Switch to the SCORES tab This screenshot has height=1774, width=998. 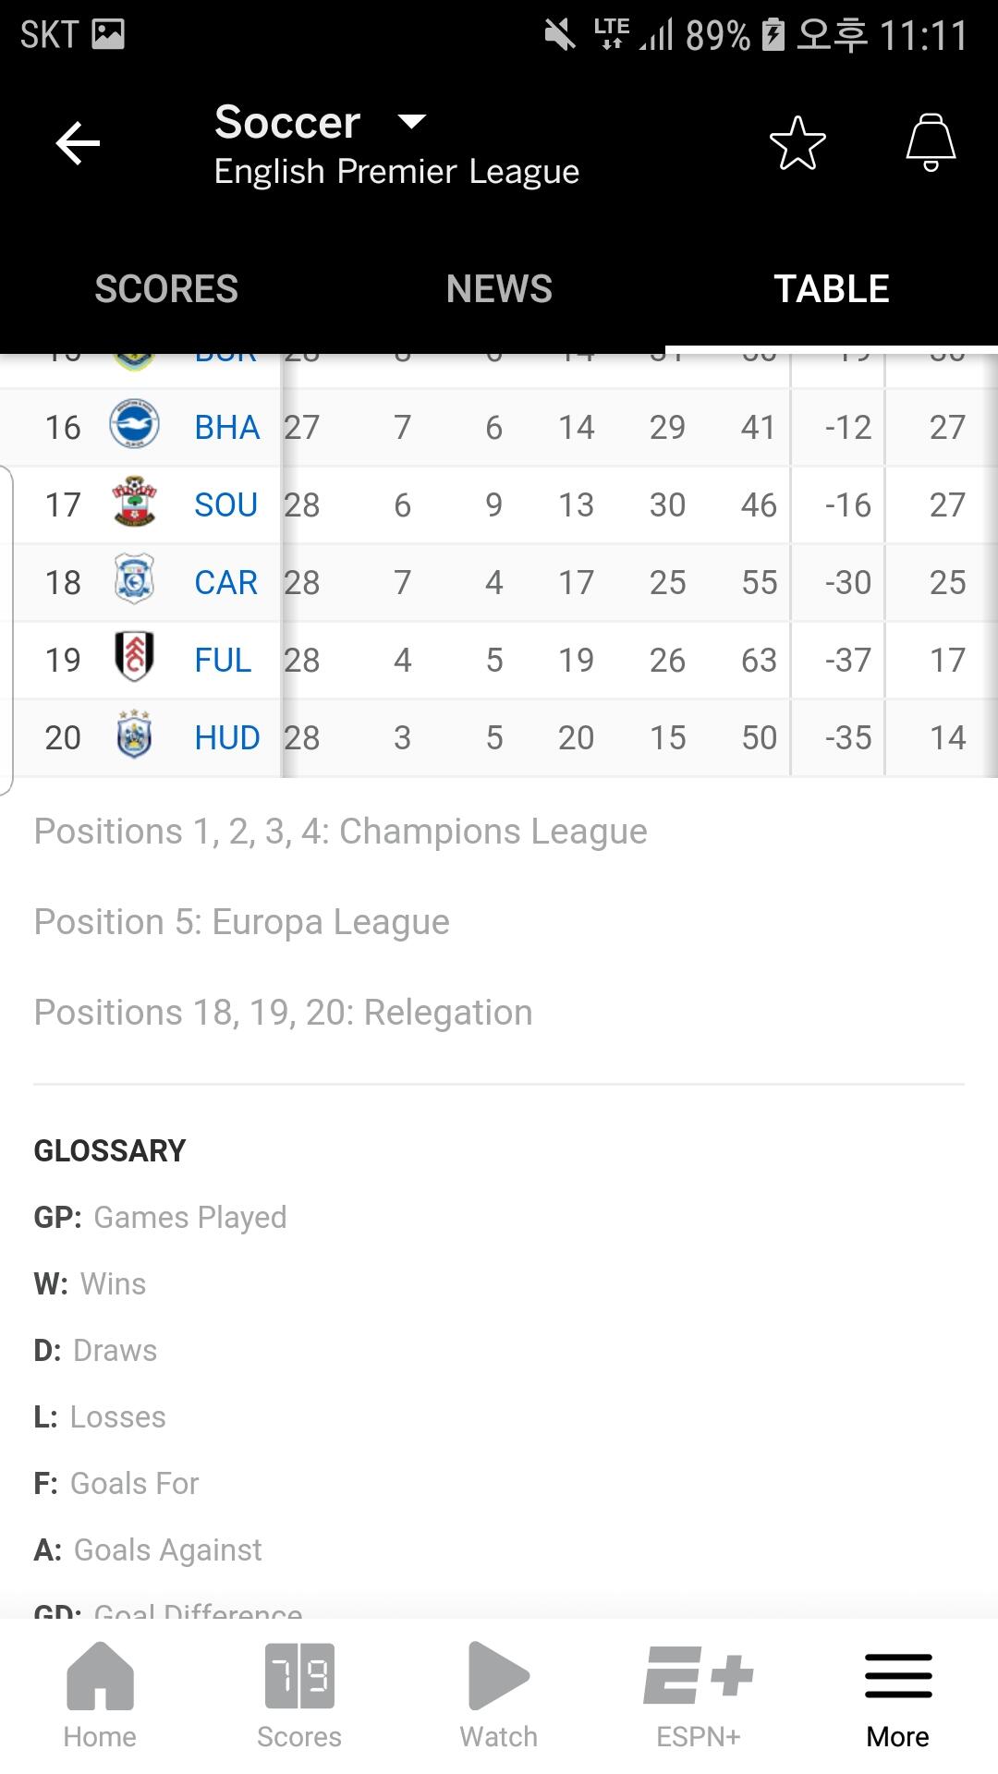tap(166, 289)
